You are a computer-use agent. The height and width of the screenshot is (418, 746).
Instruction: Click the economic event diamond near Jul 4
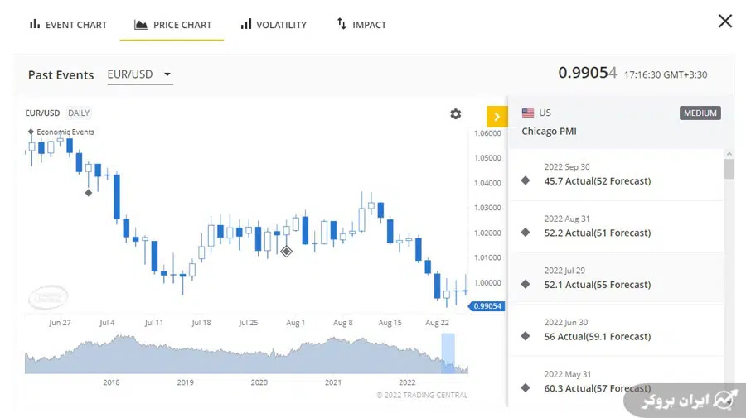click(x=89, y=193)
